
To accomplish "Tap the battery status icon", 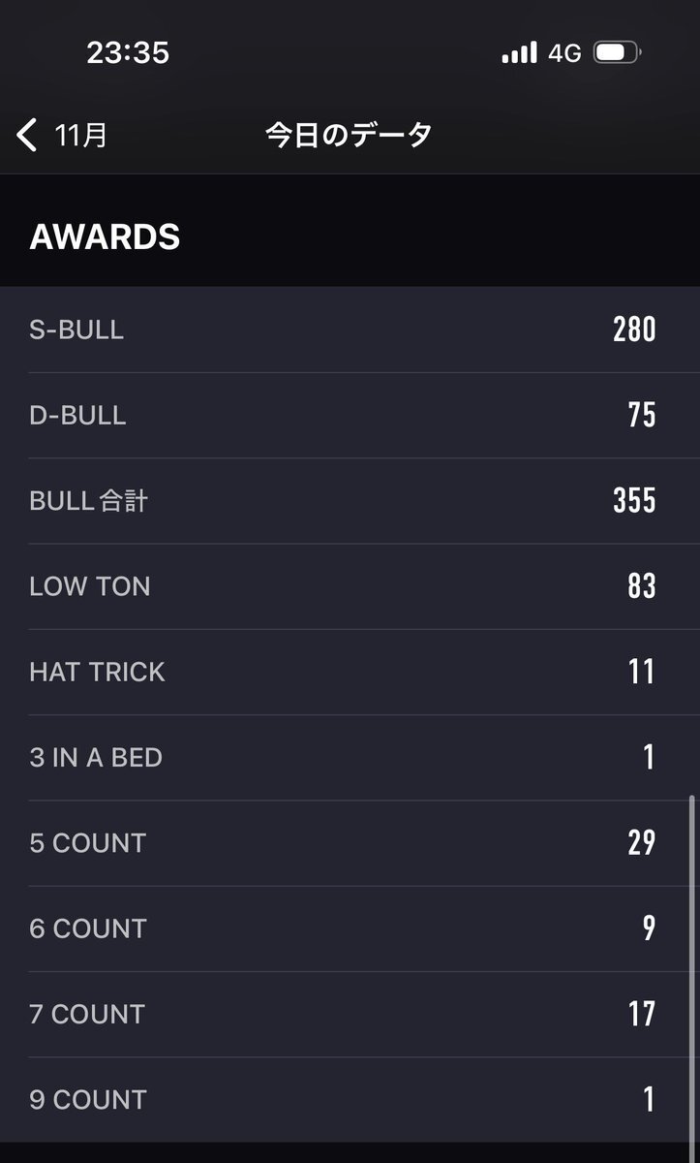I will point(617,52).
